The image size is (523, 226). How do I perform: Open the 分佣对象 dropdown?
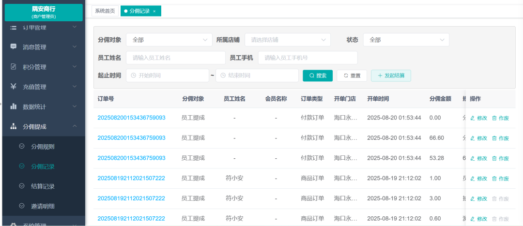[169, 40]
